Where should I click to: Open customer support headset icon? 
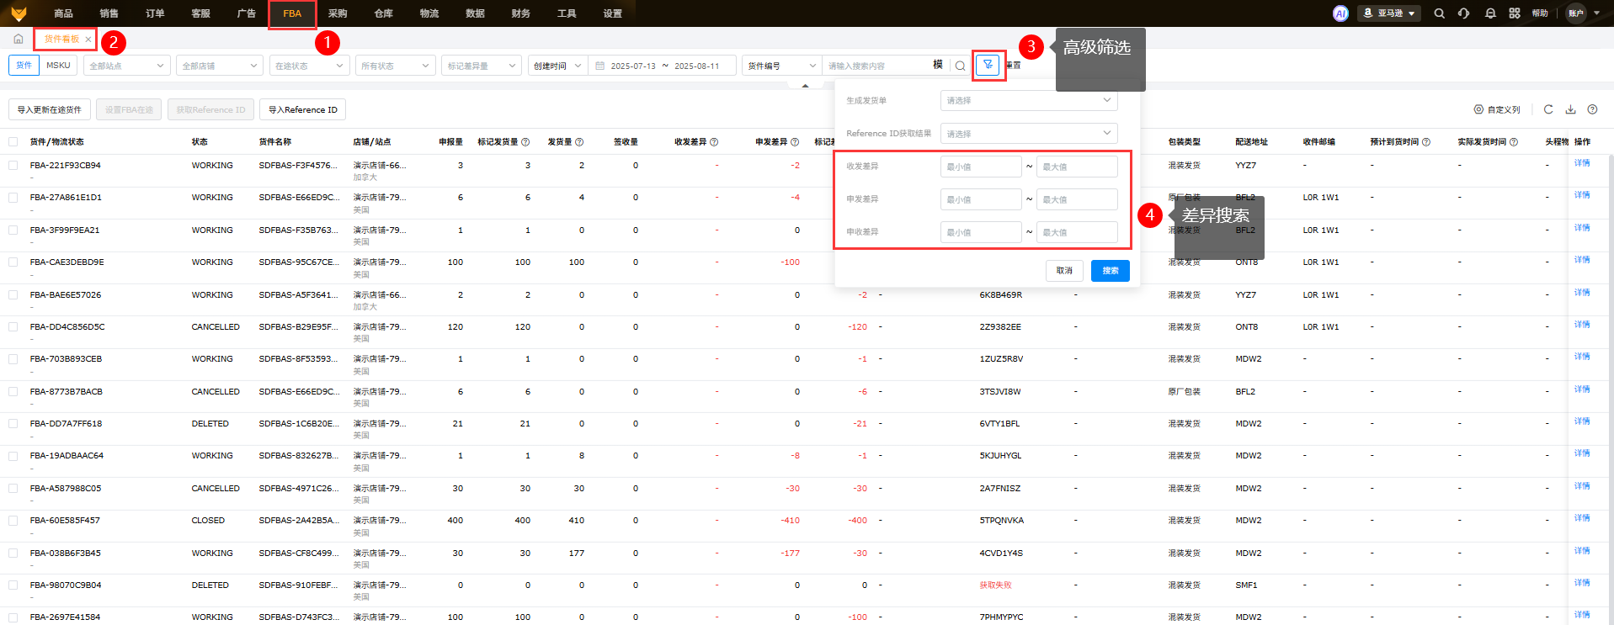1464,13
